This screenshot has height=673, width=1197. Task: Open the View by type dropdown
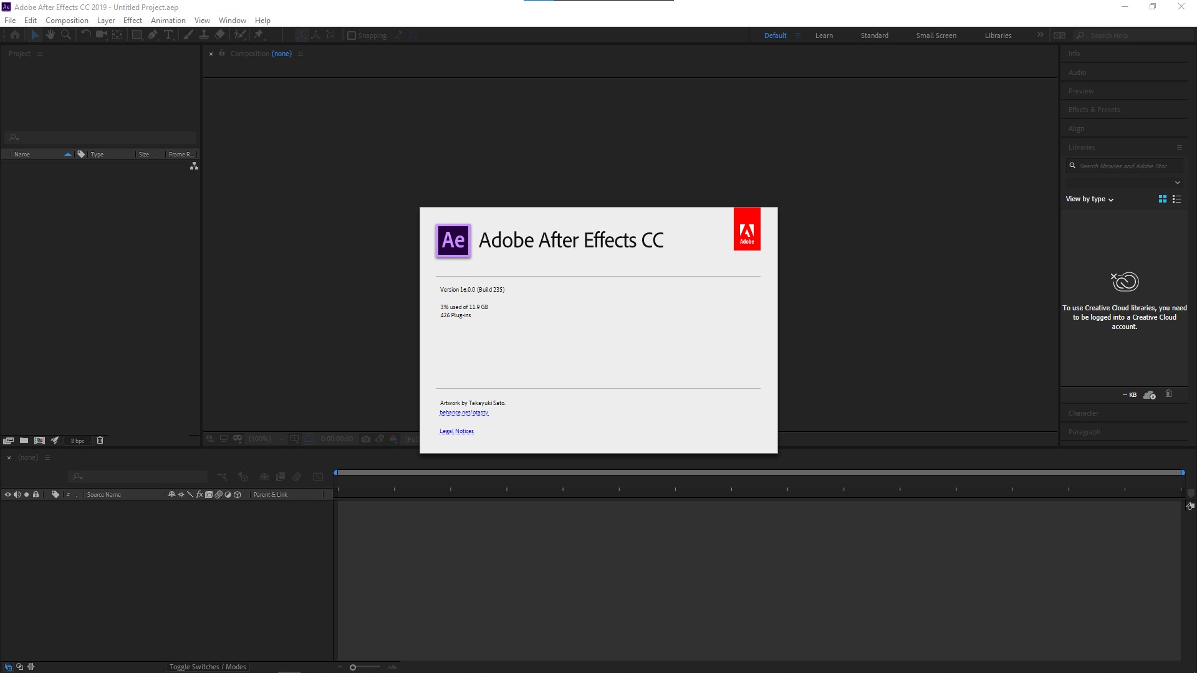pyautogui.click(x=1089, y=199)
